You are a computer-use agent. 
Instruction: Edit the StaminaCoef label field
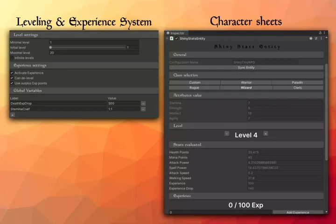pyautogui.click(x=58, y=109)
